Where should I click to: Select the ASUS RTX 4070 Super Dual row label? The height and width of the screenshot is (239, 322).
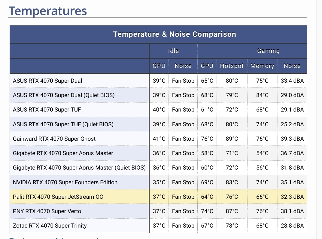point(47,81)
